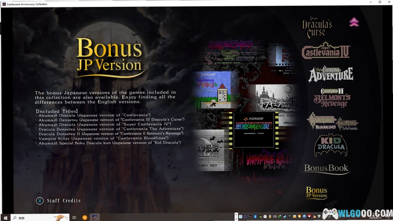The height and width of the screenshot is (221, 393).
Task: Click the Bluetooth tray icon
Action: point(255,217)
